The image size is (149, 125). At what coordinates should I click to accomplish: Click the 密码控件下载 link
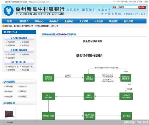click(x=27, y=66)
